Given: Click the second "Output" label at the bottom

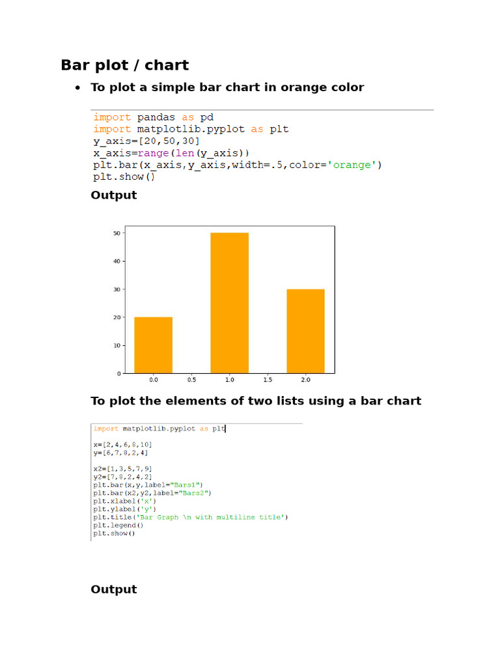Looking at the screenshot, I should [114, 589].
